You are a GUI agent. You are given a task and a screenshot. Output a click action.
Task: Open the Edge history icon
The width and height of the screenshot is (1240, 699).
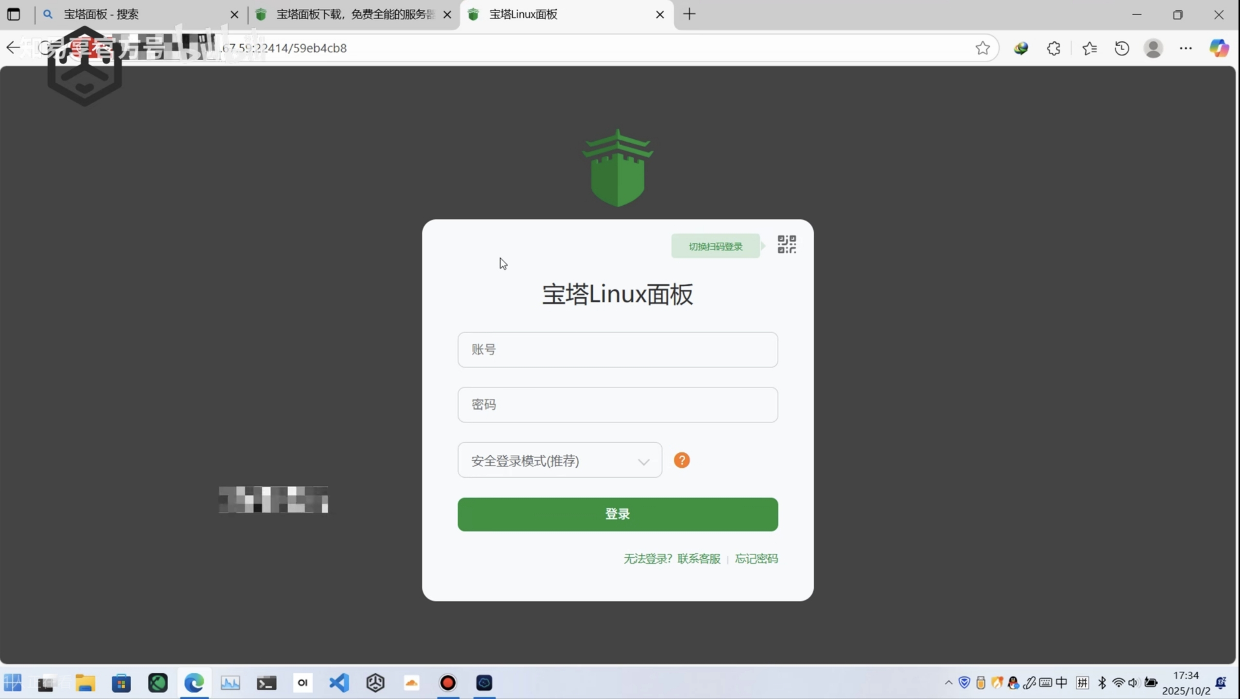pyautogui.click(x=1122, y=48)
